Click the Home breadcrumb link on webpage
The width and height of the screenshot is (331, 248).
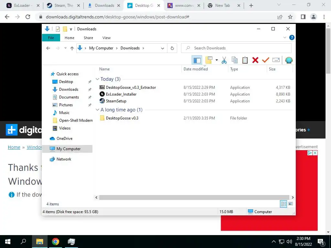[x=14, y=147]
